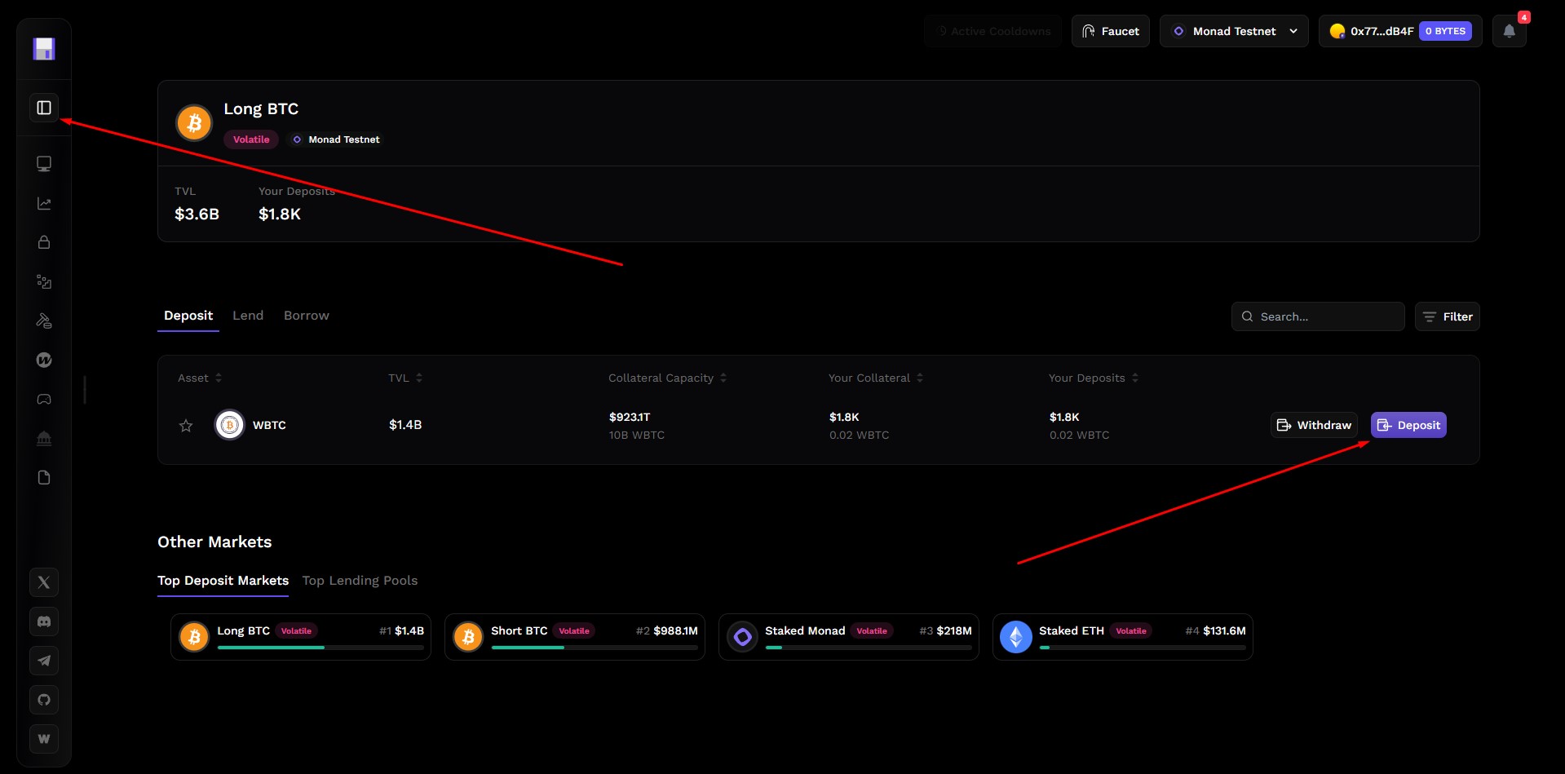
Task: Switch to the Borrow tab
Action: click(x=306, y=316)
